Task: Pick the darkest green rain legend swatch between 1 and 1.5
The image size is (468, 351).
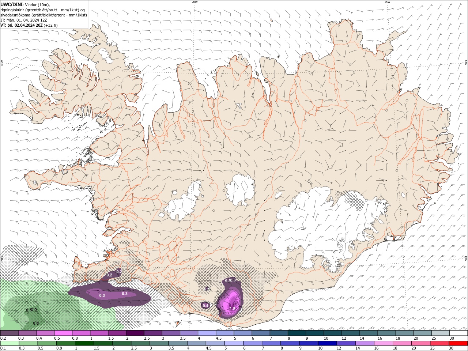Action: click(84, 343)
